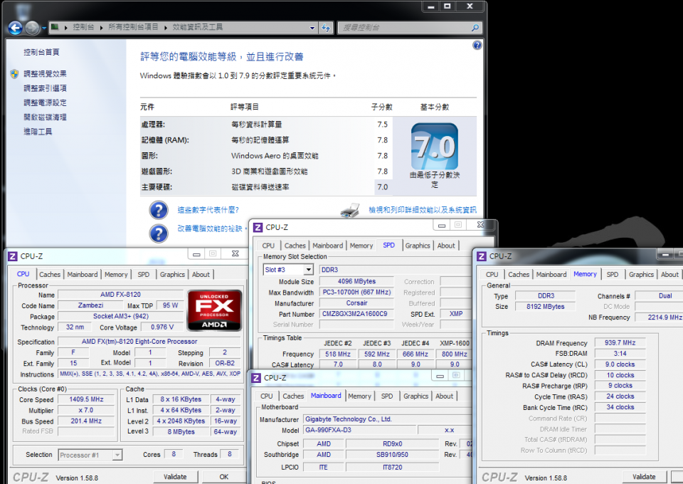Click the Validate button in CPU-Z
Image resolution: width=683 pixels, height=484 pixels.
176,477
